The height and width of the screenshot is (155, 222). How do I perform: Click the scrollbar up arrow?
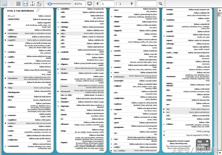(x=220, y=10)
